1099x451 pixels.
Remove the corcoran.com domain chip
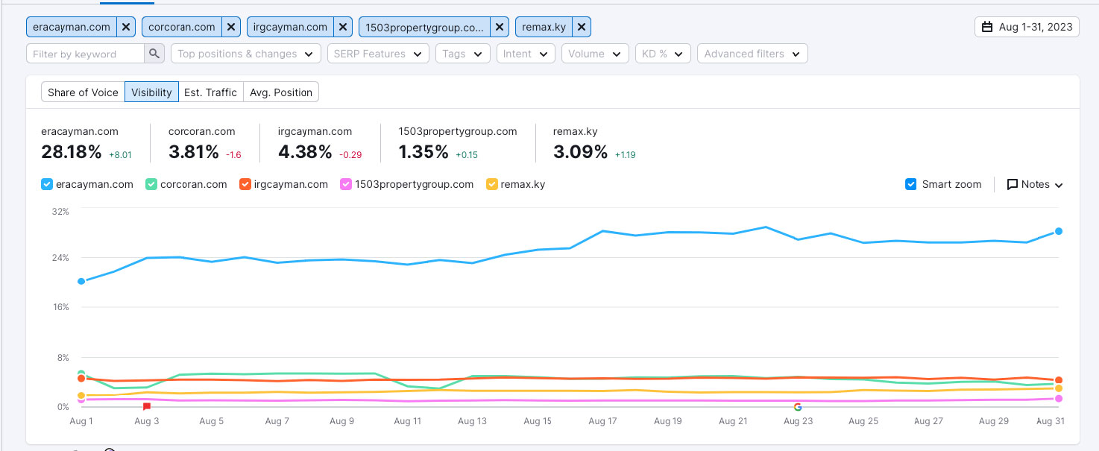point(232,27)
